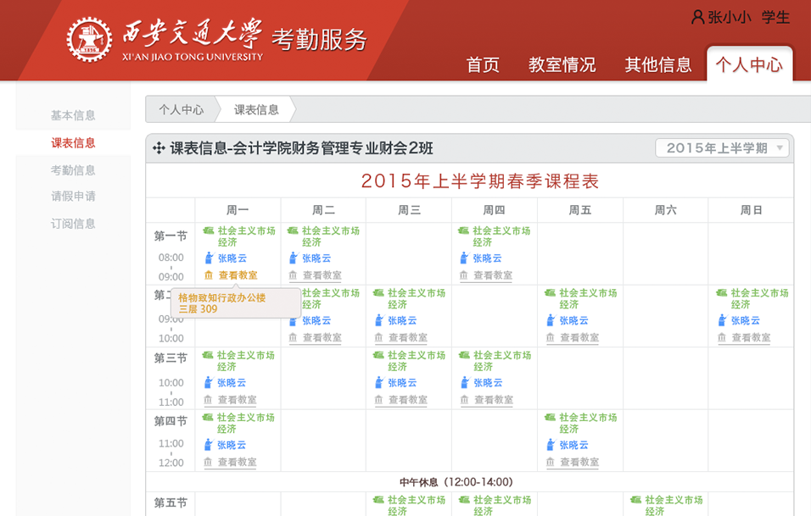Screen dimensions: 811x516
Task: Click teacher icon in Wednesday third period
Action: [x=379, y=383]
